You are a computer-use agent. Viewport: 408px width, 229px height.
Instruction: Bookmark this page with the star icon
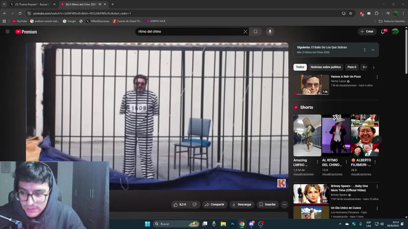351,13
